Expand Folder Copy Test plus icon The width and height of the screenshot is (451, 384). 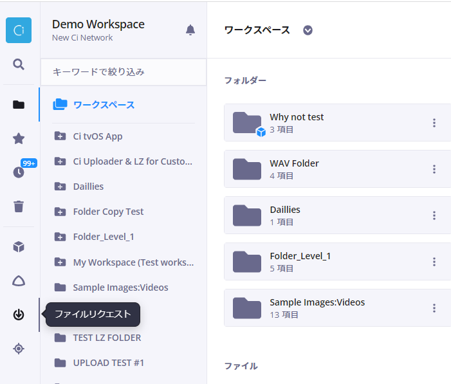coord(60,212)
